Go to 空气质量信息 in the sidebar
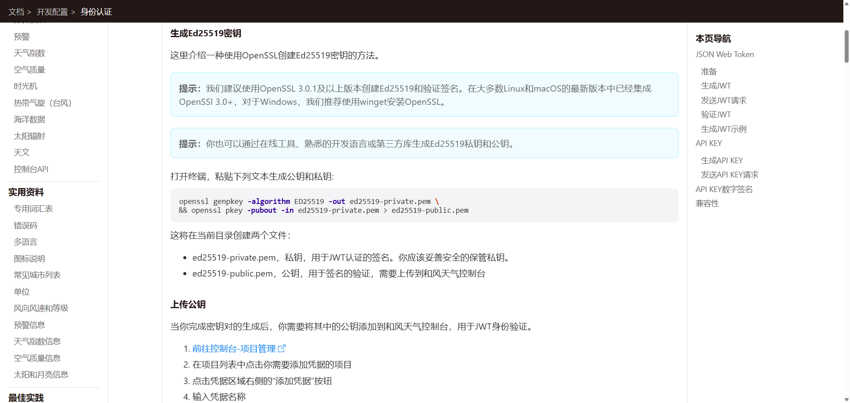This screenshot has width=850, height=403. pyautogui.click(x=37, y=358)
